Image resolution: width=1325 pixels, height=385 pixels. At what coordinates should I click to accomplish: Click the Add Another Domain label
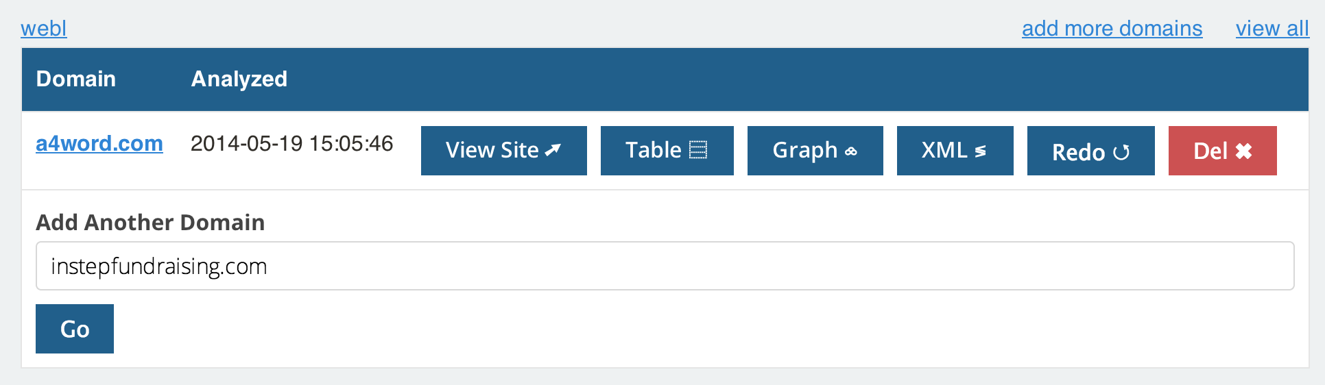click(x=150, y=223)
